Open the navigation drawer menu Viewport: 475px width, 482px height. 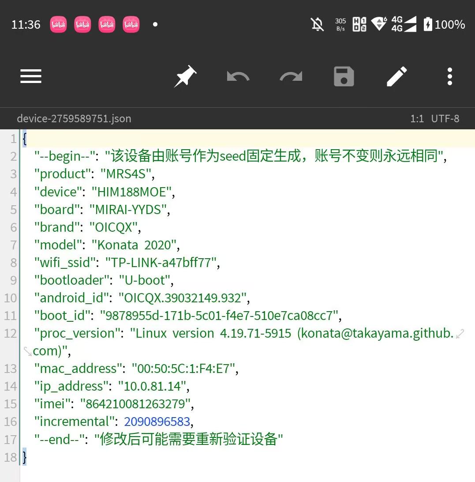pyautogui.click(x=30, y=76)
